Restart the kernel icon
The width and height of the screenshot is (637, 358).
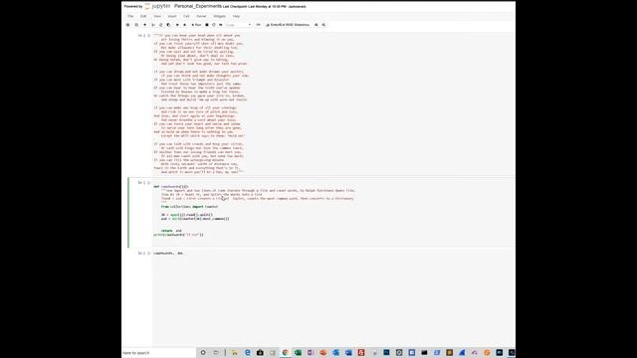click(214, 25)
